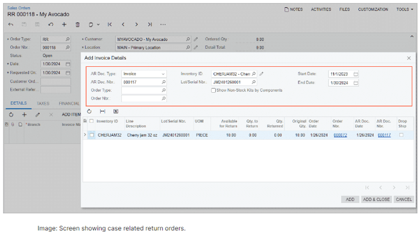Open Date calendar picker in order header
The image size is (419, 232).
(68, 64)
